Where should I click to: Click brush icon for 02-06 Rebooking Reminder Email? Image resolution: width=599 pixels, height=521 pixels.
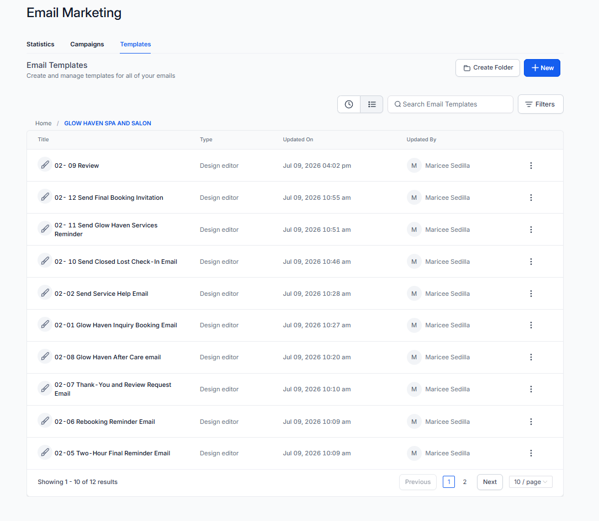45,421
